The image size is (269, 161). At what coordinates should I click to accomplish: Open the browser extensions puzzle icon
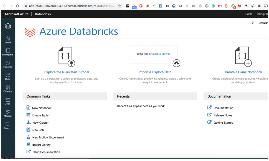click(259, 6)
